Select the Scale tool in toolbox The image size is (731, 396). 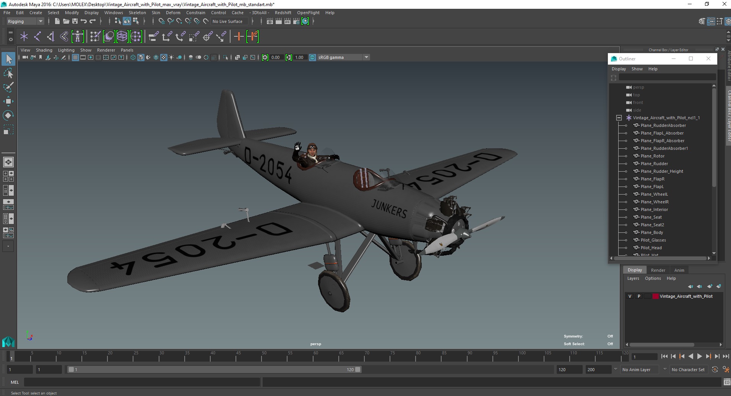(8, 130)
